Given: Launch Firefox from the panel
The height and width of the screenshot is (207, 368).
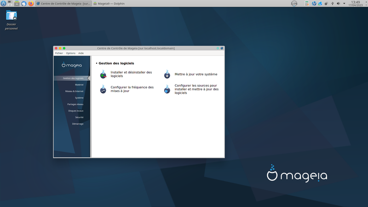Looking at the screenshot, I should 31,4.
